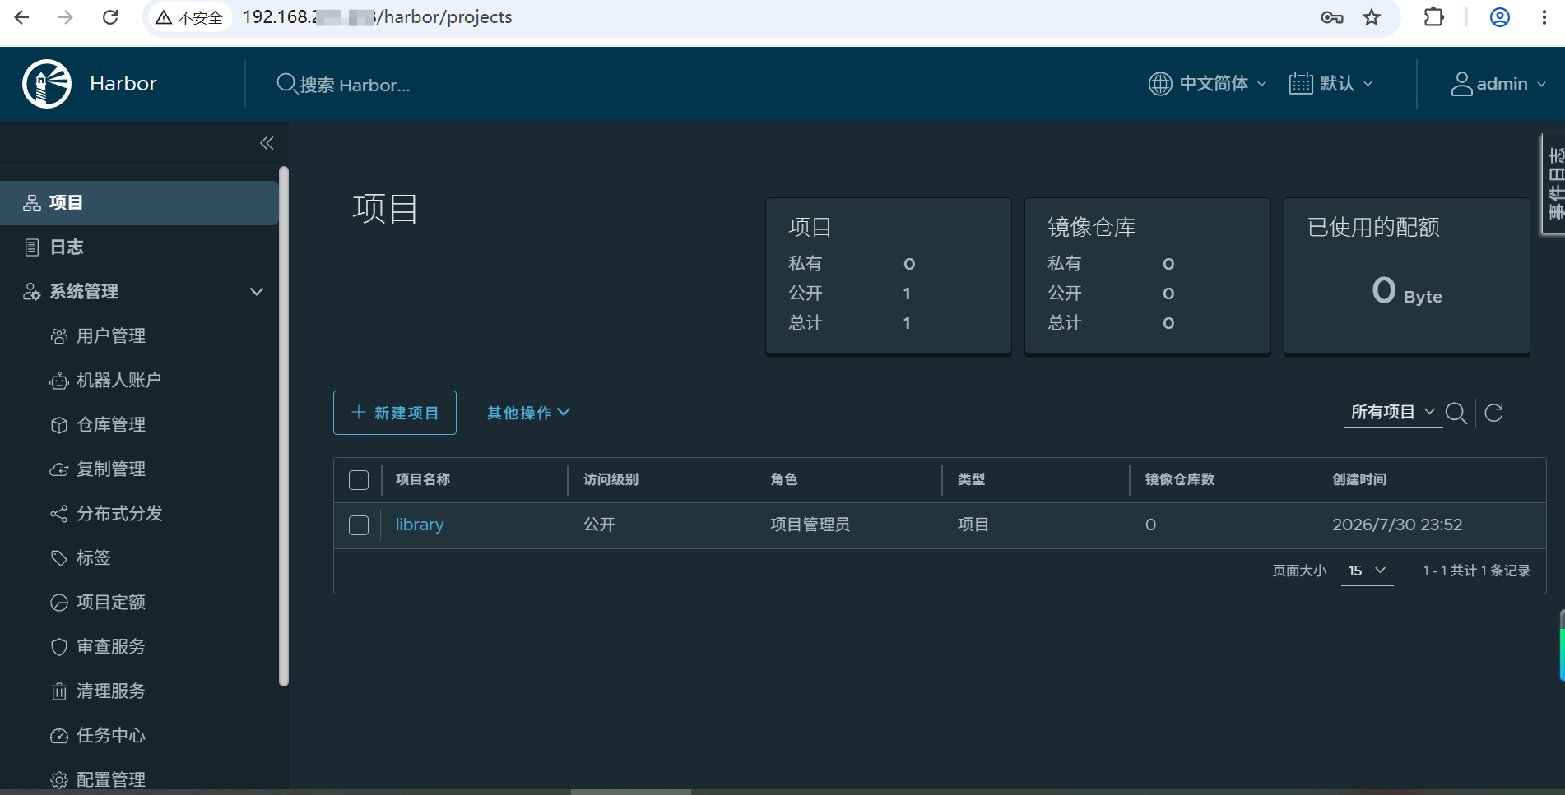
Task: Open the 中文简体 language dropdown
Action: coord(1208,84)
